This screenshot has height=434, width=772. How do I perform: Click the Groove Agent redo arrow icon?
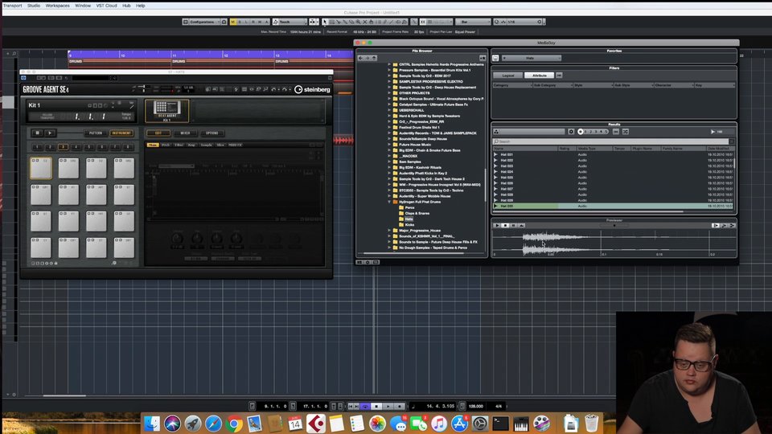(x=284, y=89)
